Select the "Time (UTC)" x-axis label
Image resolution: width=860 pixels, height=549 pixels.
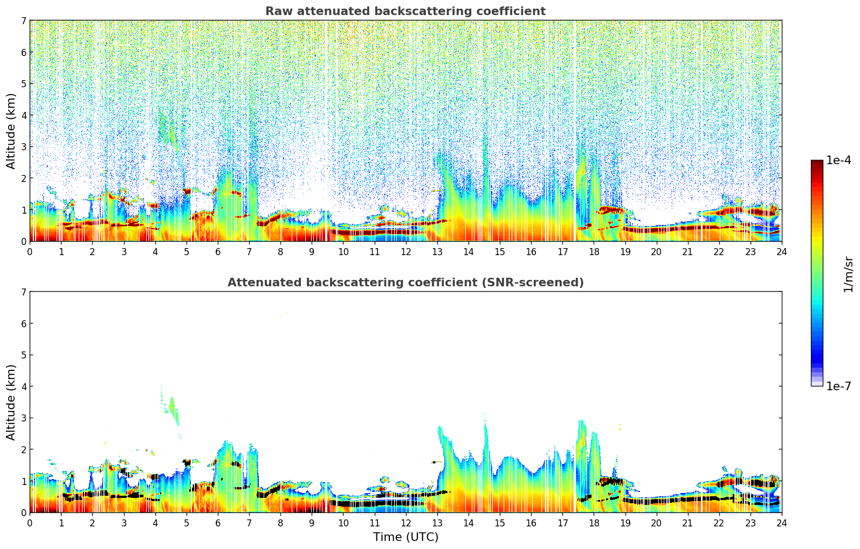[x=405, y=537]
